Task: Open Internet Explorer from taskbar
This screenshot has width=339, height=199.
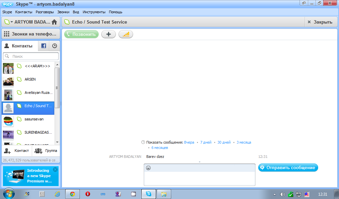Action: (57, 194)
